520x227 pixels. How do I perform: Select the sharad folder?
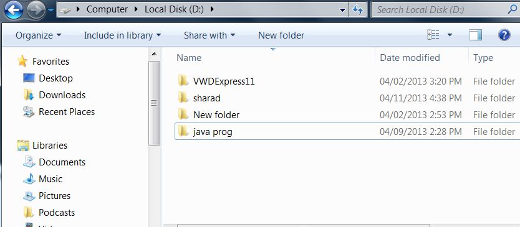coord(206,98)
